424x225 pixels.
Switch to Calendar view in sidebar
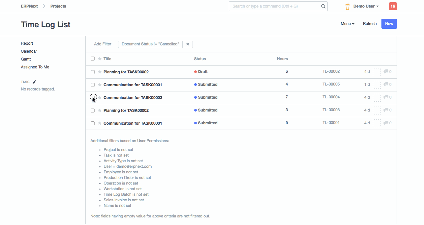click(29, 51)
